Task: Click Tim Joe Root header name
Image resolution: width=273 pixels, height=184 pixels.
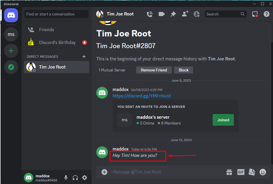Action: (x=120, y=14)
